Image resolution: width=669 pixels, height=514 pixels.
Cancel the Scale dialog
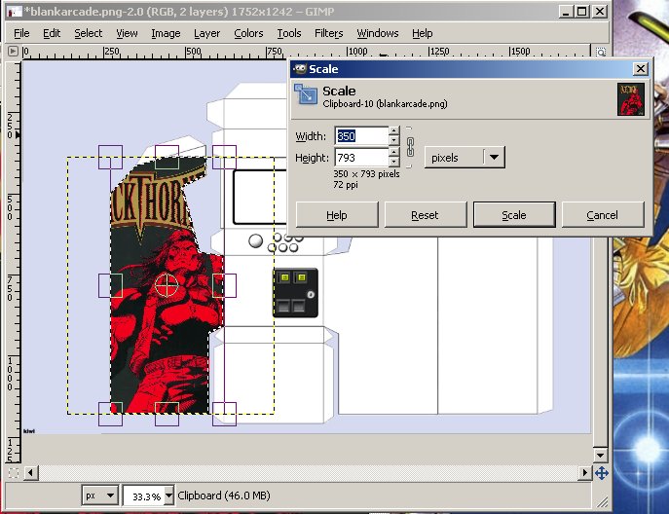click(603, 214)
